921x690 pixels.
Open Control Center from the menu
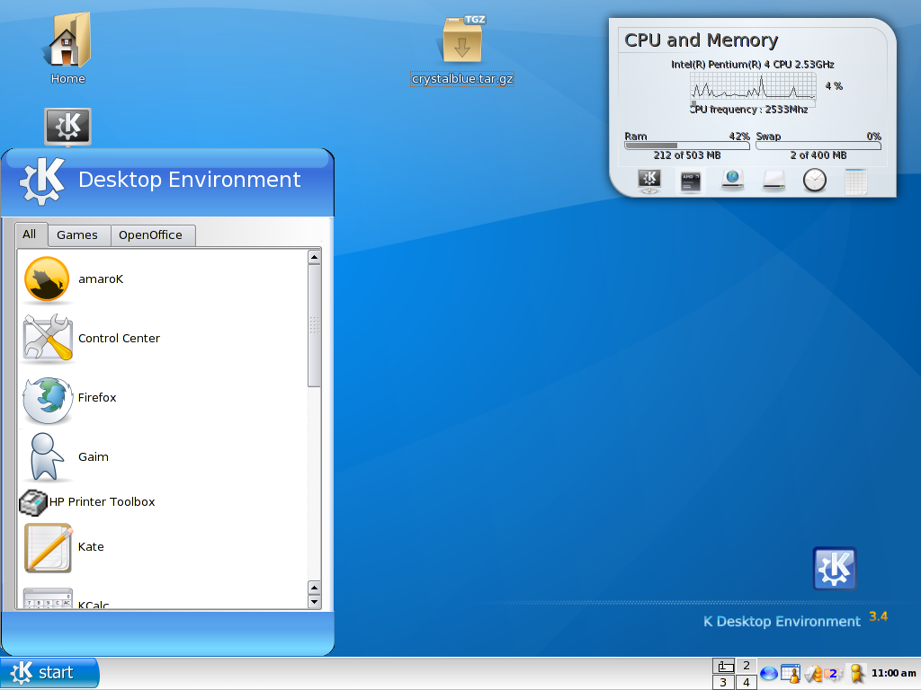(164, 339)
